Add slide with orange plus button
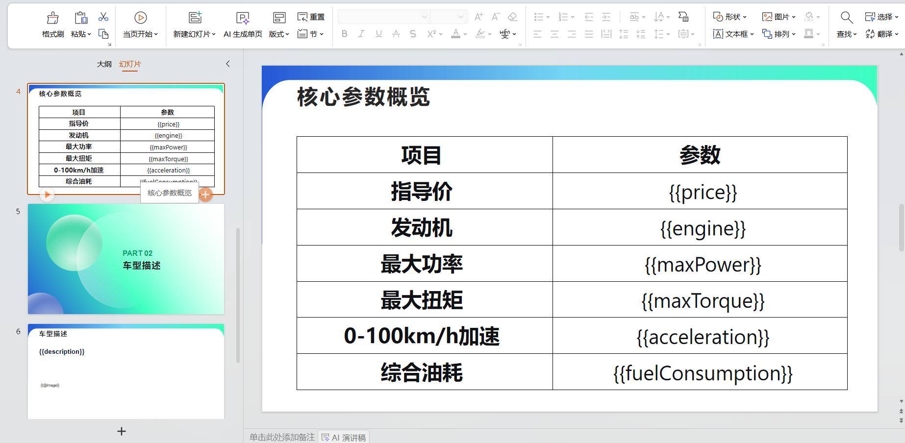This screenshot has width=905, height=443. tap(206, 195)
